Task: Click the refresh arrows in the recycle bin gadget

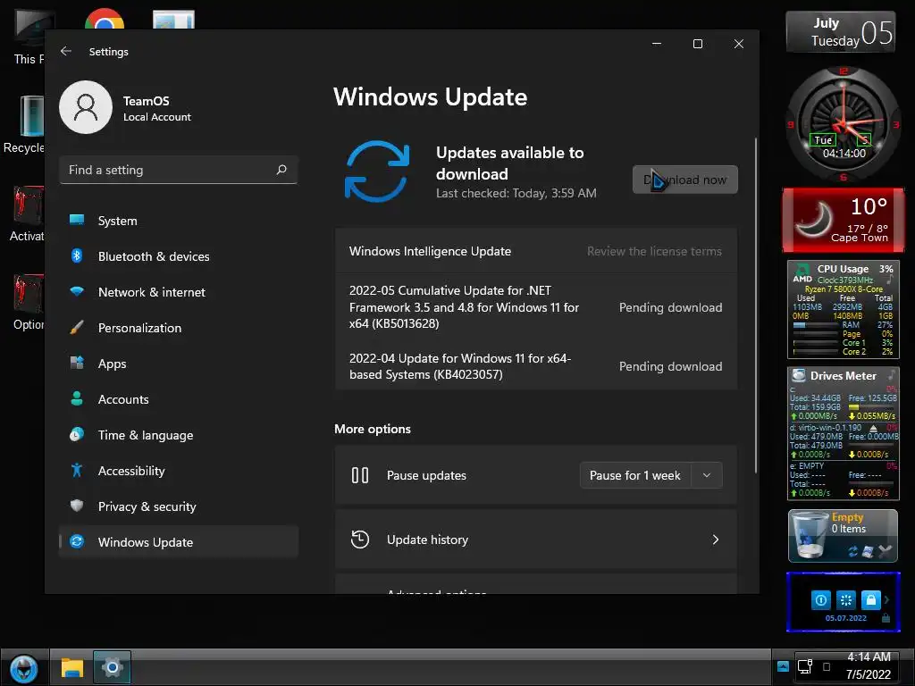Action: tap(852, 551)
